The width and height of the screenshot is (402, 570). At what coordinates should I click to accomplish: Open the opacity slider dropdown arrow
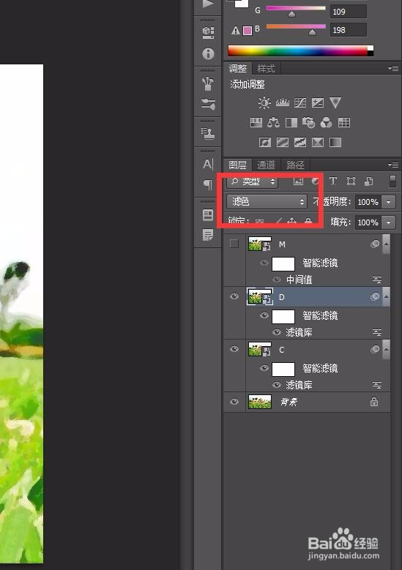coord(389,202)
